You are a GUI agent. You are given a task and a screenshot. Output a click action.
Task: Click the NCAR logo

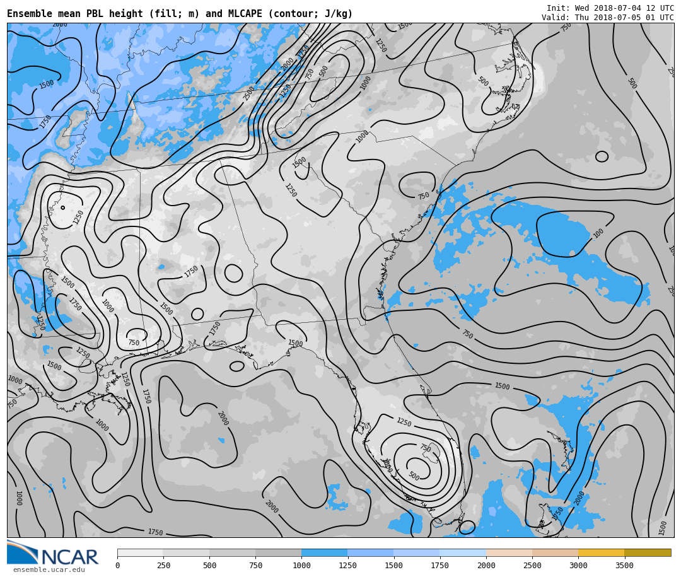point(53,553)
